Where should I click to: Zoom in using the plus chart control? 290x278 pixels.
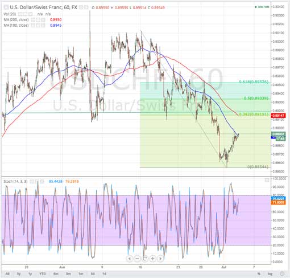(153, 259)
